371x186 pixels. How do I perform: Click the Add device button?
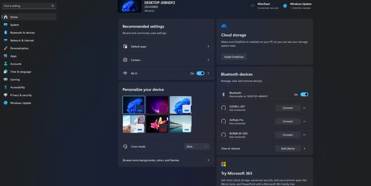(x=287, y=148)
